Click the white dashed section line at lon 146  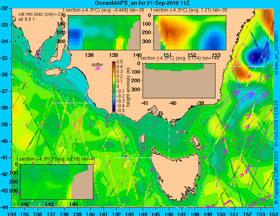[x=169, y=137]
